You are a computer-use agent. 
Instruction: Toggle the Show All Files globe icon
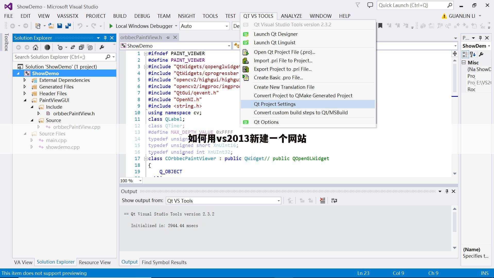tap(47, 47)
